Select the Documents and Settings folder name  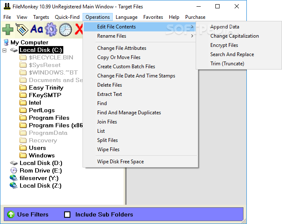[56, 80]
